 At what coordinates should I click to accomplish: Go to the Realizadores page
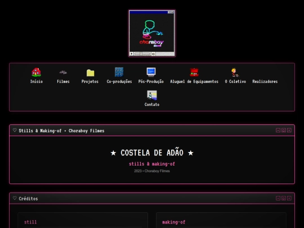coord(265,82)
